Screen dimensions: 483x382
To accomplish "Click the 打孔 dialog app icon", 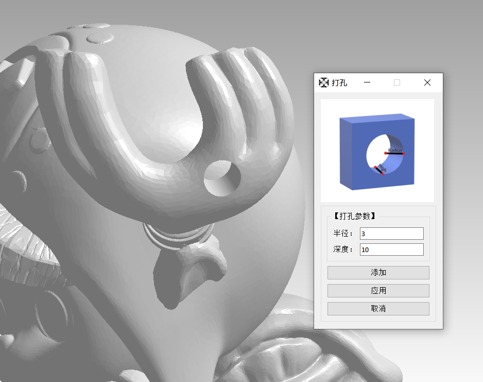I will pos(324,82).
